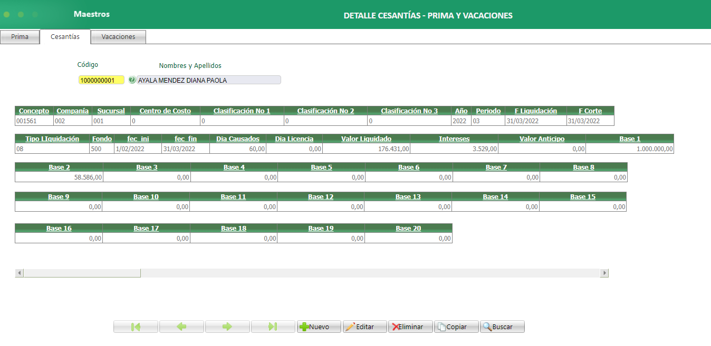The height and width of the screenshot is (346, 711).
Task: Select the fec_ini cell 1/02/2022
Action: click(x=138, y=149)
